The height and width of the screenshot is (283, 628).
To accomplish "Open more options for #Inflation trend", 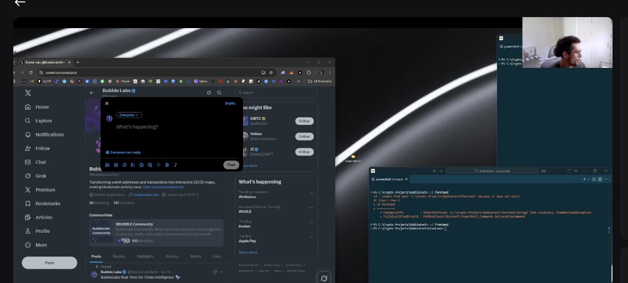I will coord(311,193).
